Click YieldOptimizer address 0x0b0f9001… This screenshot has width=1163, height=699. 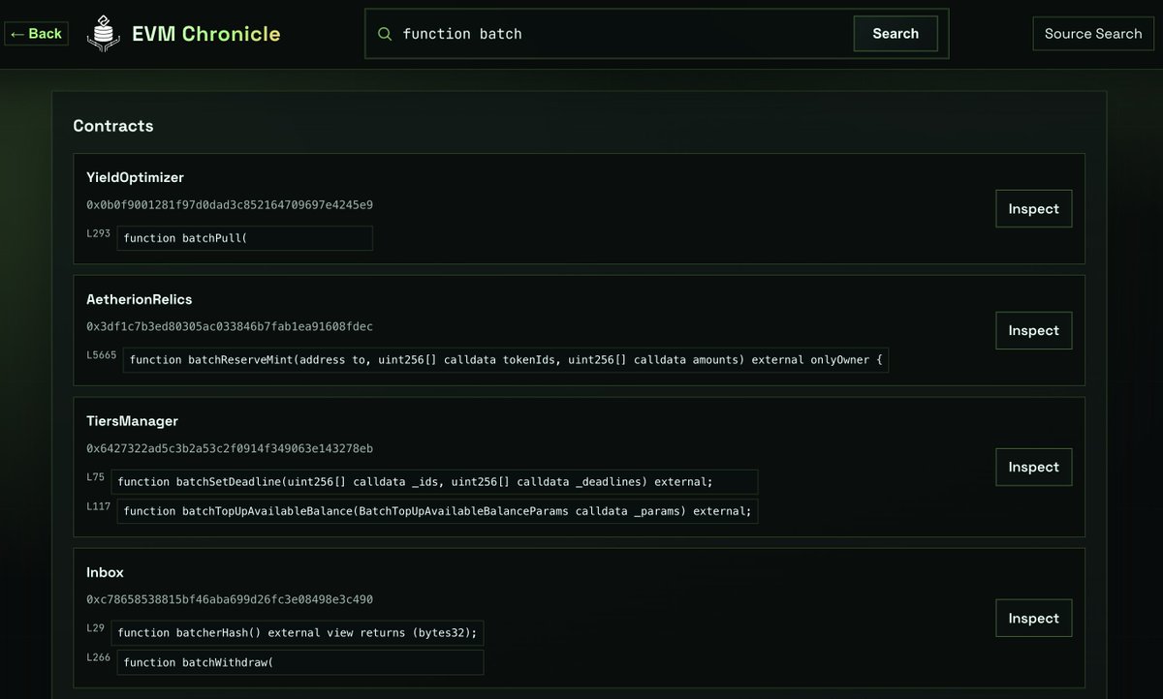(x=230, y=205)
